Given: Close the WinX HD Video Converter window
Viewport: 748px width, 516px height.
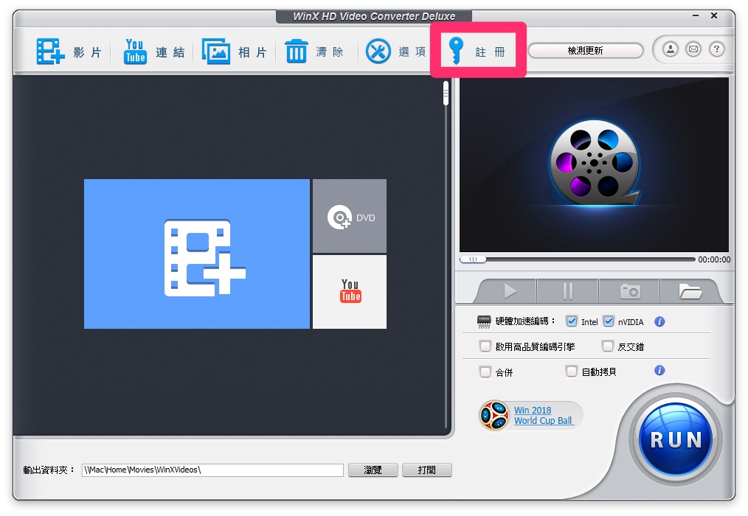Looking at the screenshot, I should tap(714, 15).
